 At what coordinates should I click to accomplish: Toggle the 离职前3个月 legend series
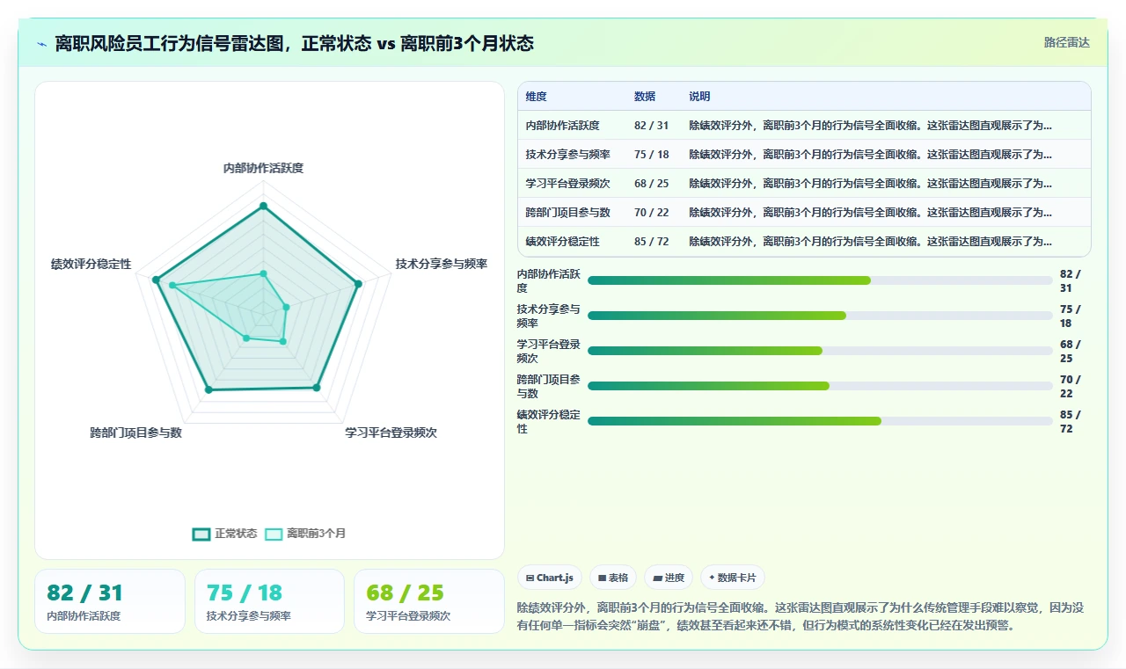click(x=306, y=534)
